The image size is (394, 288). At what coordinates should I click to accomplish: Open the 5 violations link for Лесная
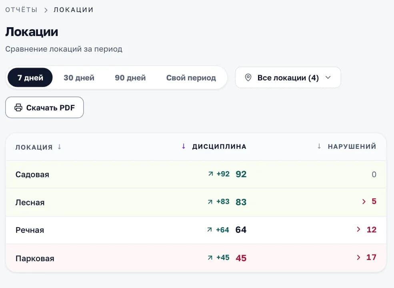tap(374, 201)
